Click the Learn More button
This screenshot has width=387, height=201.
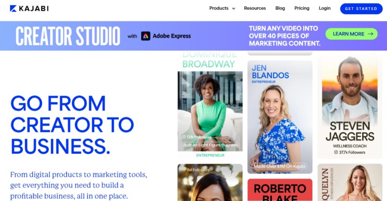click(351, 34)
